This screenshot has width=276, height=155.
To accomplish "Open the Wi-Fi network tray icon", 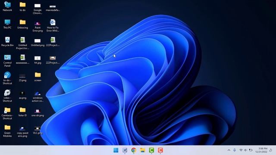I will point(241,150).
